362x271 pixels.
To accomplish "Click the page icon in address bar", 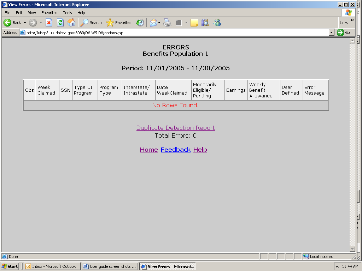I will pos(22,32).
